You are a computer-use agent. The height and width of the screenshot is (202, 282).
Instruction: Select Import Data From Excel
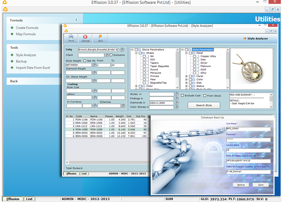point(33,68)
